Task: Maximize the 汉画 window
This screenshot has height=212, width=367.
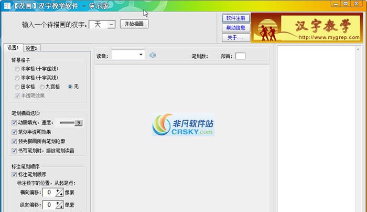Action: [x=346, y=4]
